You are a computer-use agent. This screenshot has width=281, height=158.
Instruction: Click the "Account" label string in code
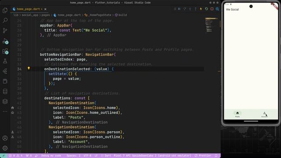78,142
